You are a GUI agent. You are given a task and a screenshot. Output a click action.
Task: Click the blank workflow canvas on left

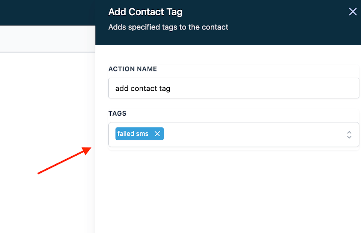(x=46, y=106)
